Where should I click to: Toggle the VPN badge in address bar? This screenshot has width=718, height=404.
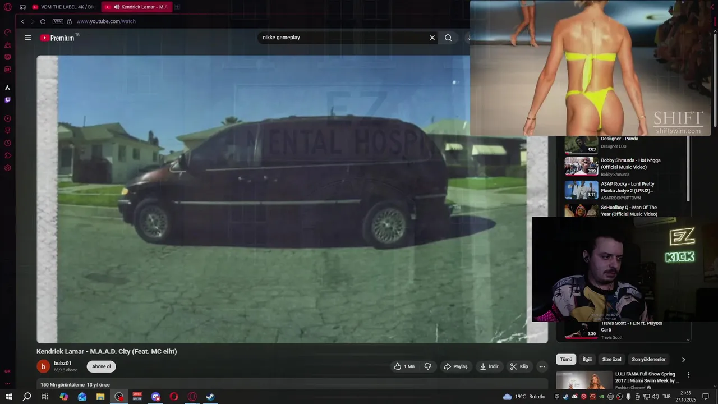point(58,21)
